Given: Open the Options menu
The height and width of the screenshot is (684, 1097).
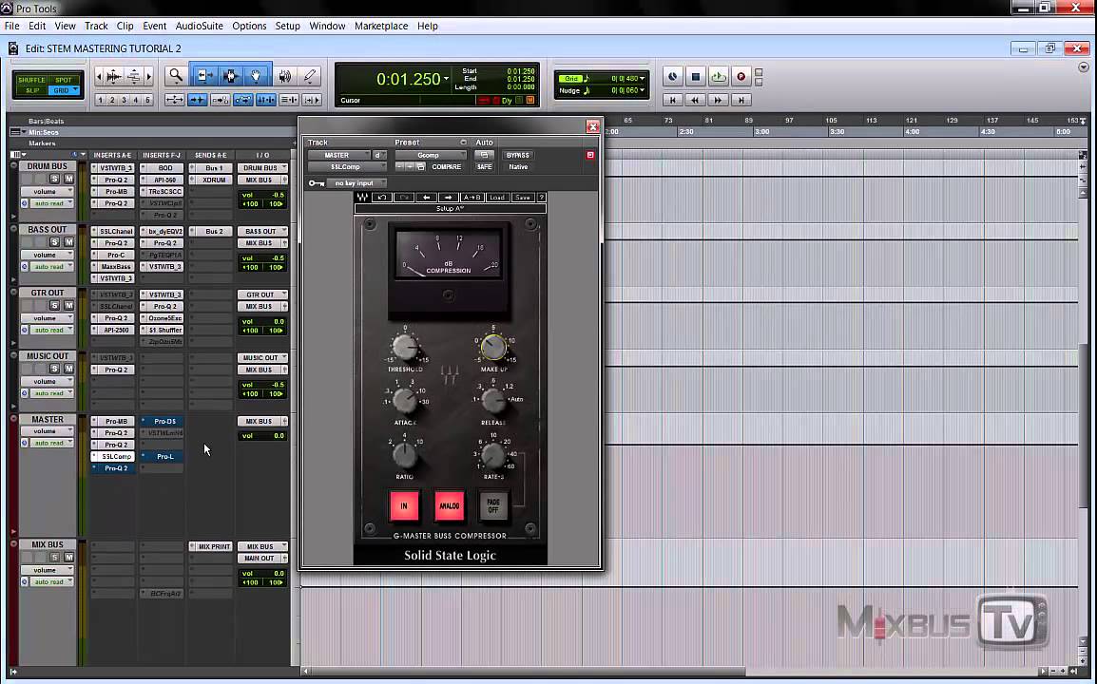Looking at the screenshot, I should pos(249,26).
